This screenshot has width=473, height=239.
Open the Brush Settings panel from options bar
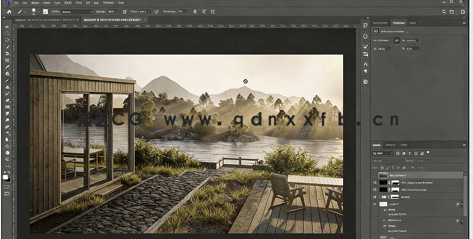pos(45,12)
